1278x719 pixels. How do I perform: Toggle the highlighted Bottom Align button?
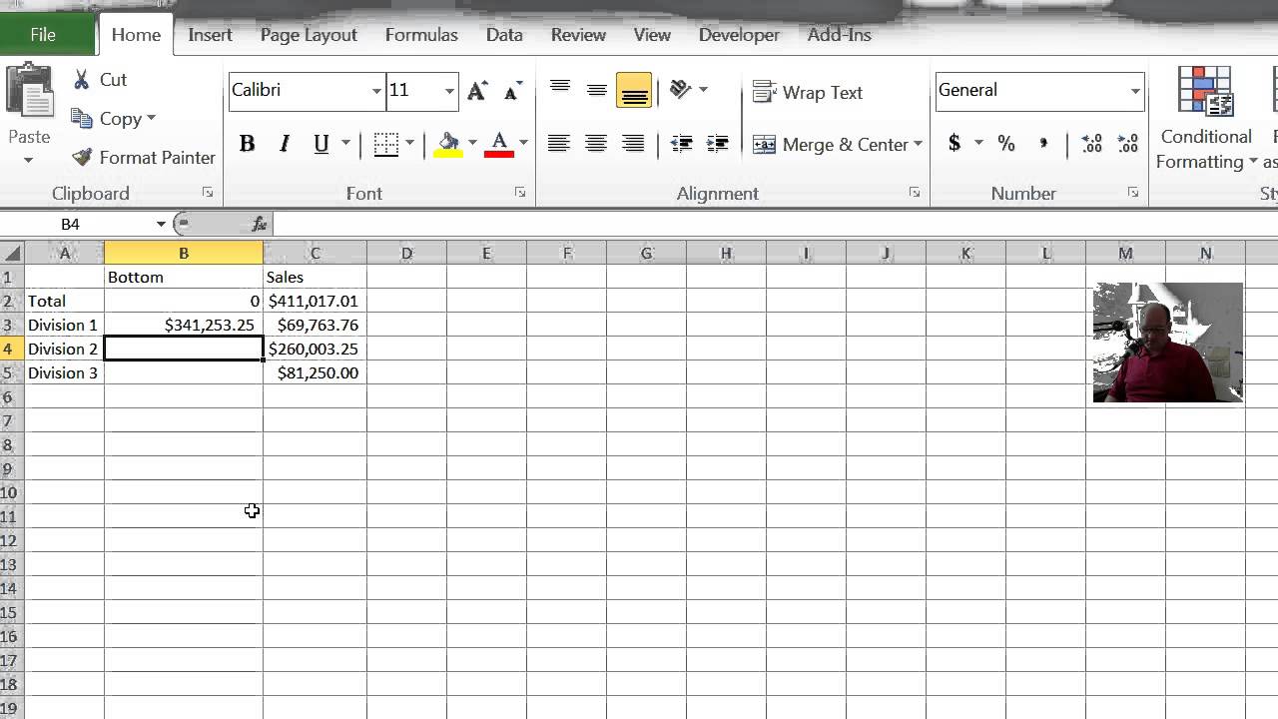[634, 90]
